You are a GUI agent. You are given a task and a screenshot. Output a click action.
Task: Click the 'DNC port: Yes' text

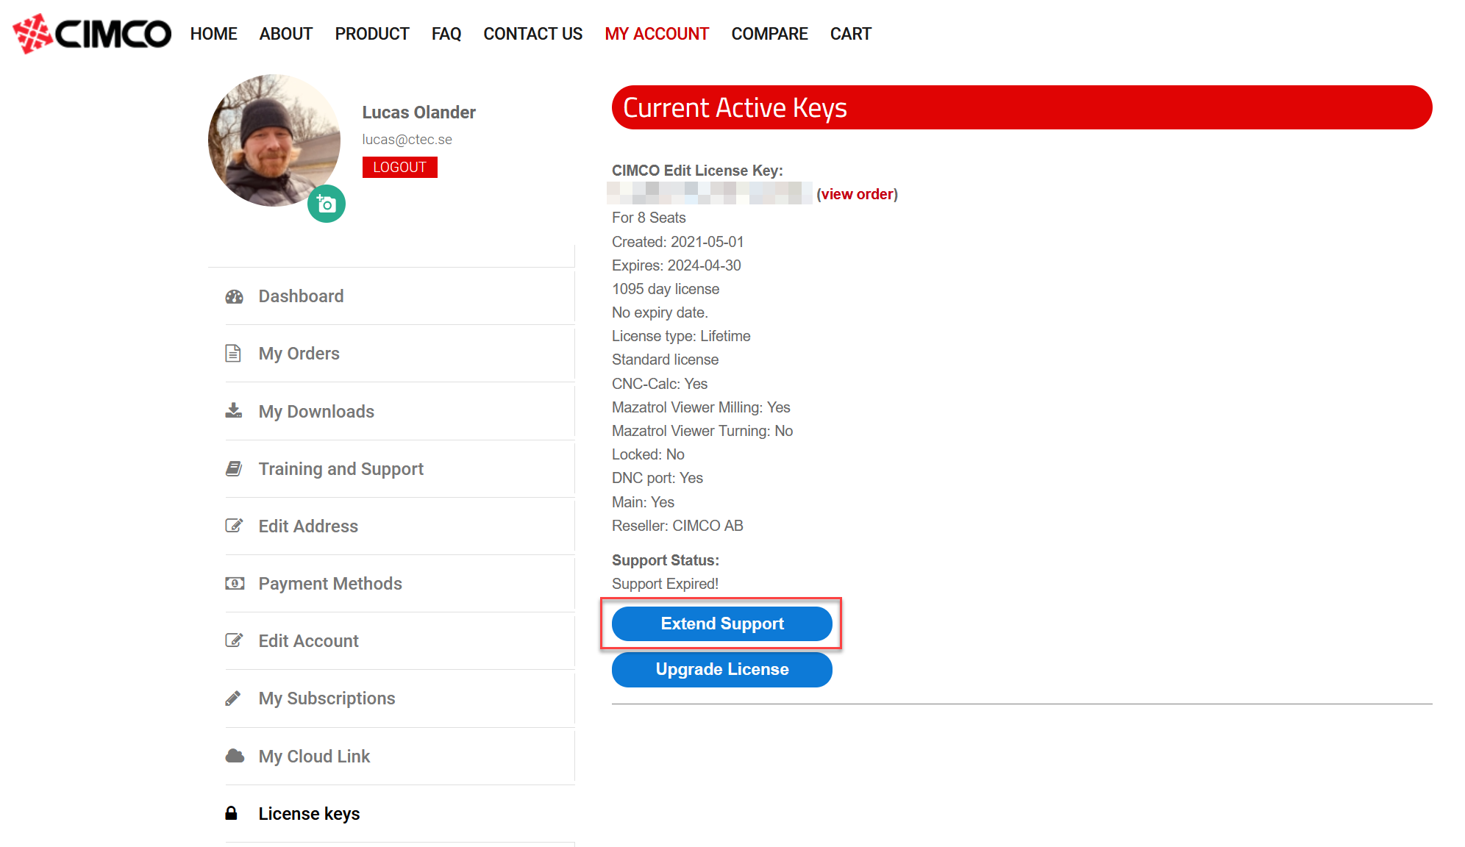point(657,478)
